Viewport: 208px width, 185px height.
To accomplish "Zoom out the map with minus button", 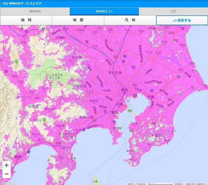I will click(6, 174).
